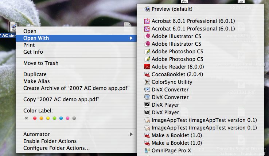This screenshot has height=156, width=269.
Task: Click Move to Trash
Action: pyautogui.click(x=76, y=63)
